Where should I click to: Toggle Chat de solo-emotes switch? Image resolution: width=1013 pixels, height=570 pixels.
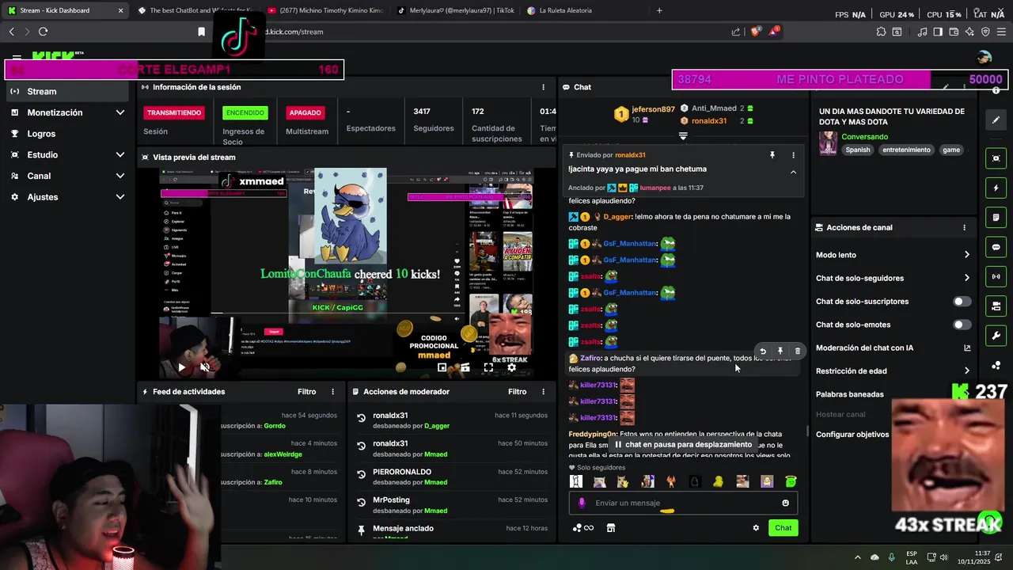tap(962, 325)
